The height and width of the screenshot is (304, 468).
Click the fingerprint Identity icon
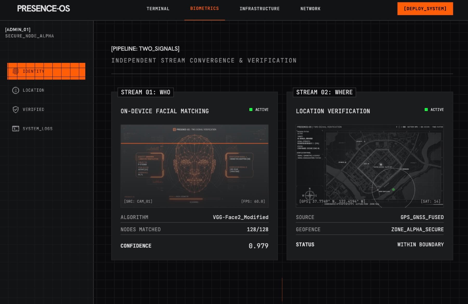point(16,71)
